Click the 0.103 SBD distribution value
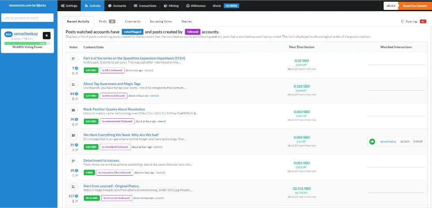Viewport: 432px width, 208px height. point(302,86)
